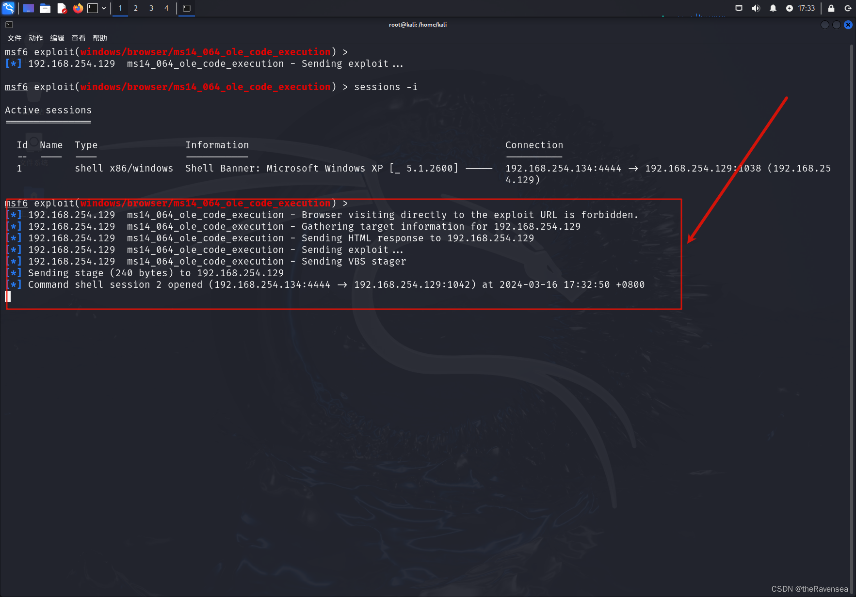Open the 文件 menu

[15, 38]
